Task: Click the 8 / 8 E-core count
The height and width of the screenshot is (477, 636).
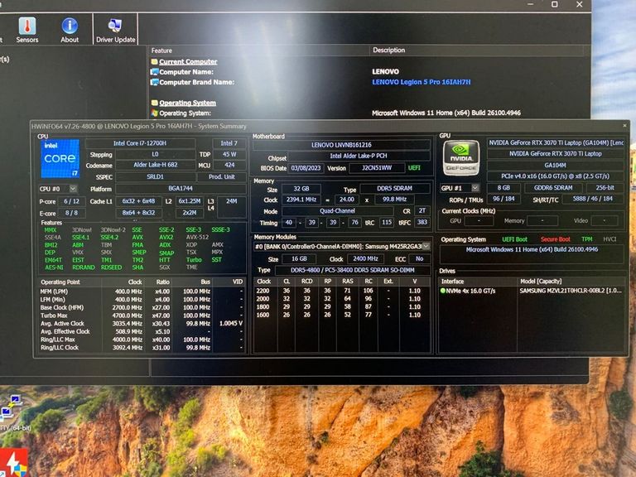Action: pos(71,213)
